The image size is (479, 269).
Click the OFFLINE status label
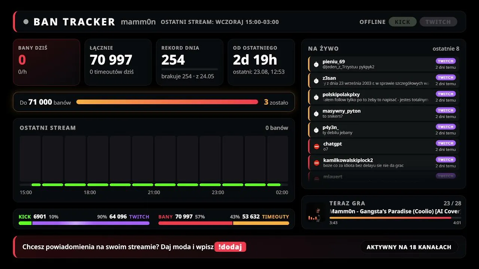(372, 22)
